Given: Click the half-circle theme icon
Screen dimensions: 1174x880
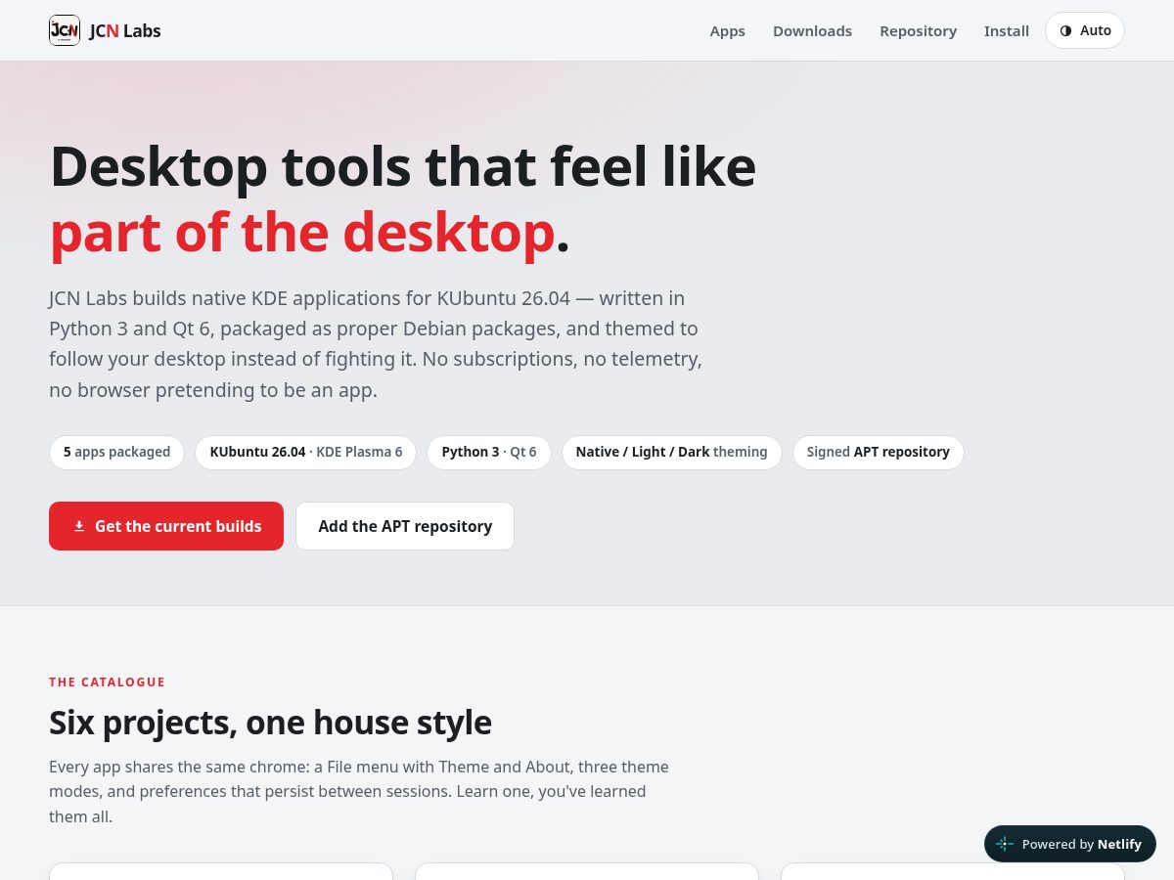Looking at the screenshot, I should 1065,31.
